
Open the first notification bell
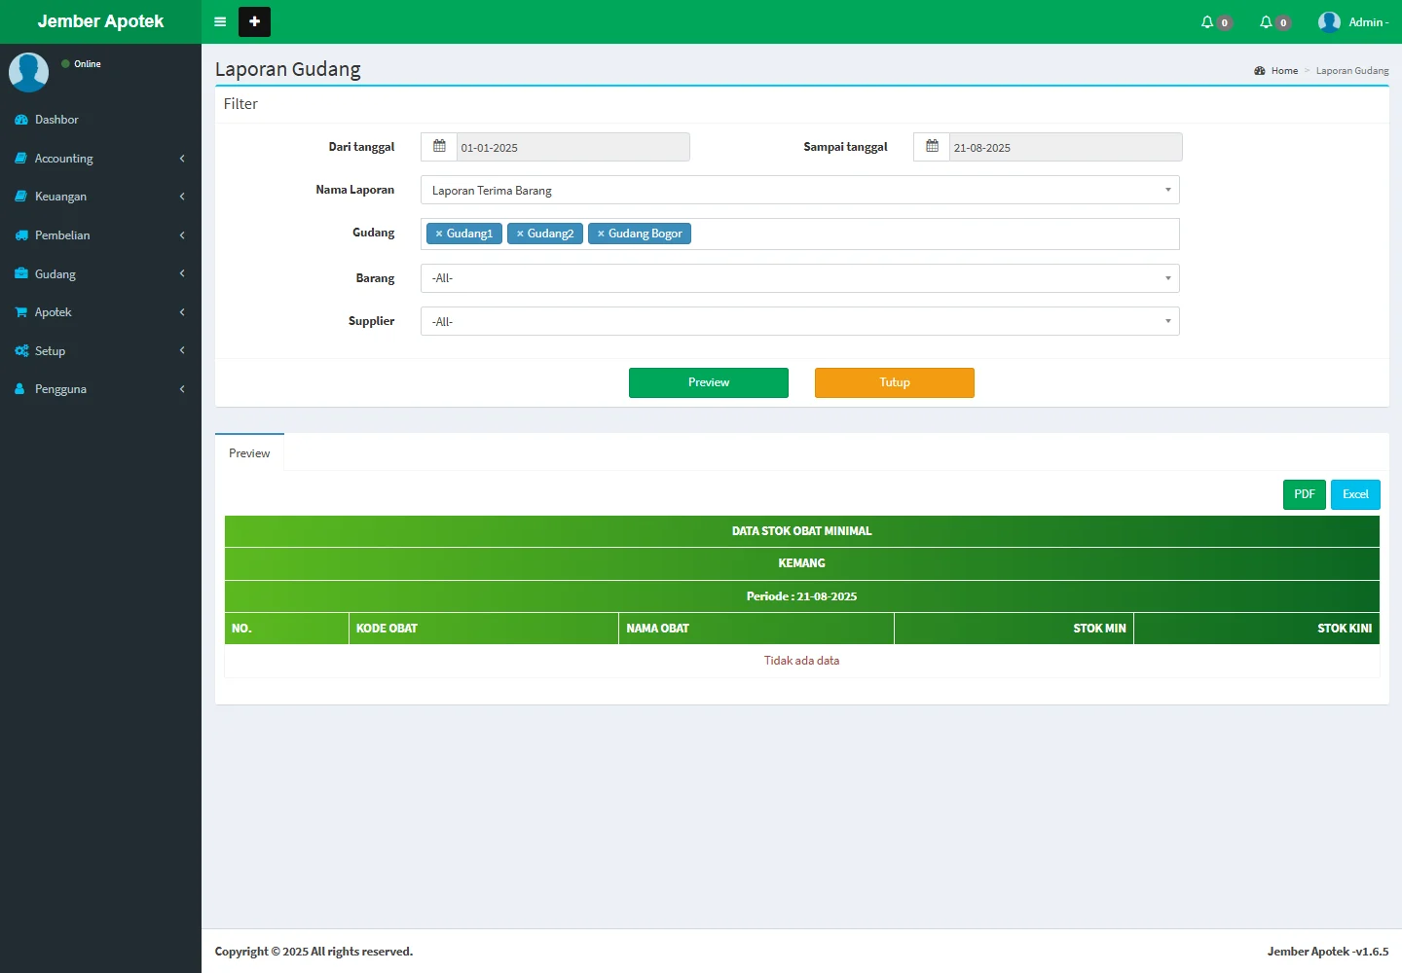coord(1208,21)
